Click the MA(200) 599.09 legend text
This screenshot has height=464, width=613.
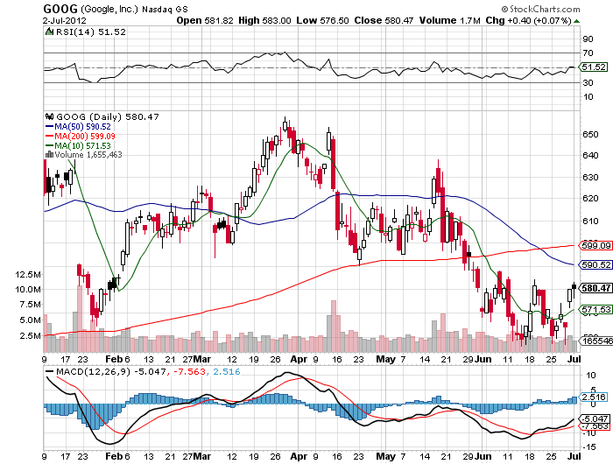[x=85, y=136]
